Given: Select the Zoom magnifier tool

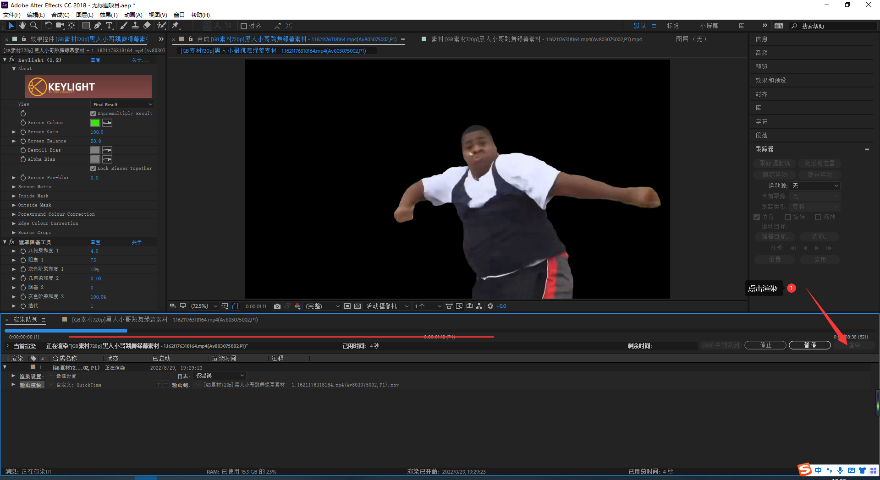Looking at the screenshot, I should pyautogui.click(x=34, y=26).
